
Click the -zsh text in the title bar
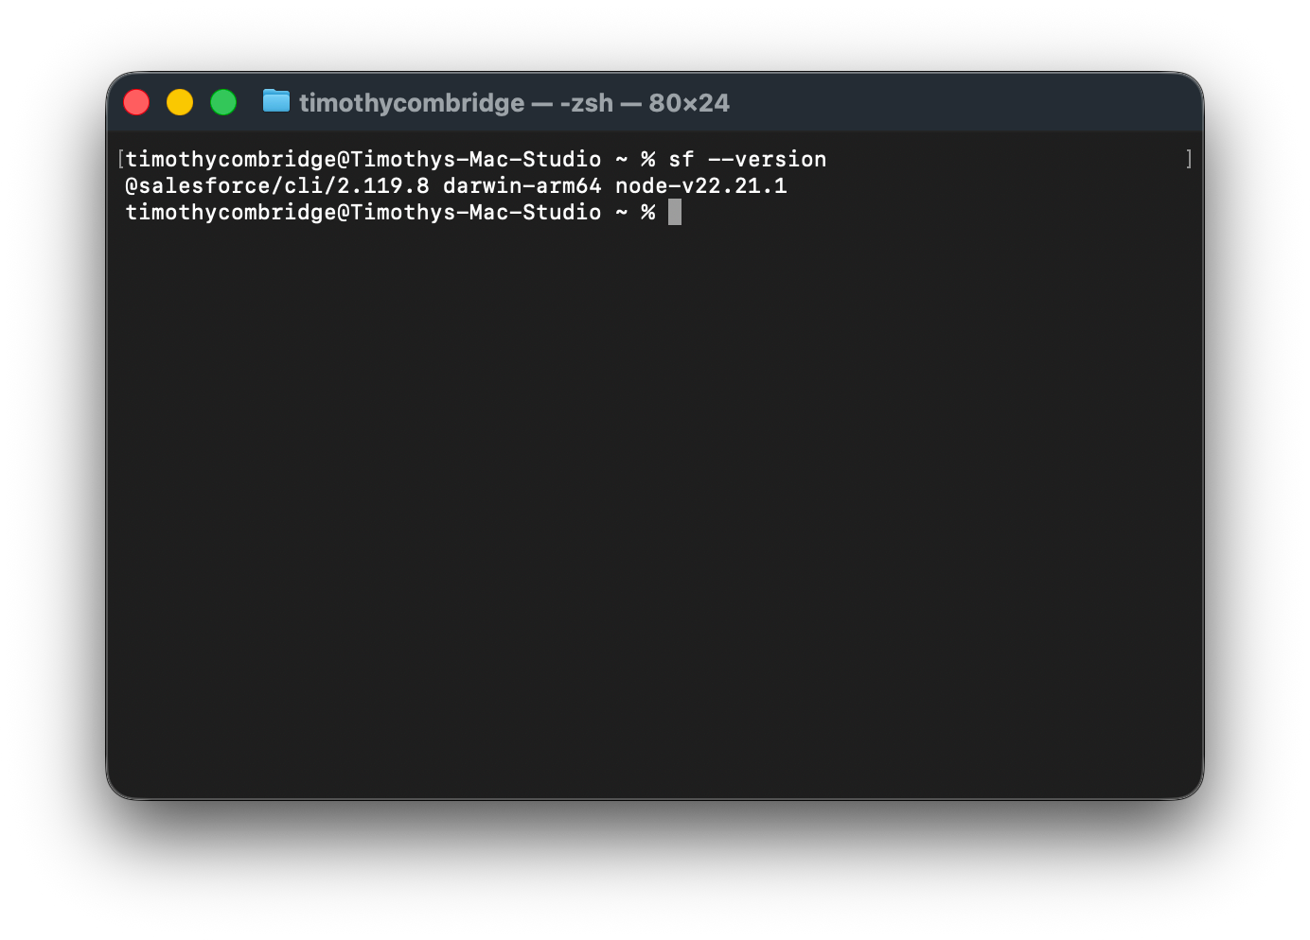(586, 102)
